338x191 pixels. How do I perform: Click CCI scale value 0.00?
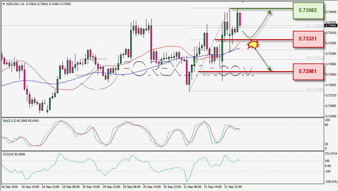[x=328, y=166]
